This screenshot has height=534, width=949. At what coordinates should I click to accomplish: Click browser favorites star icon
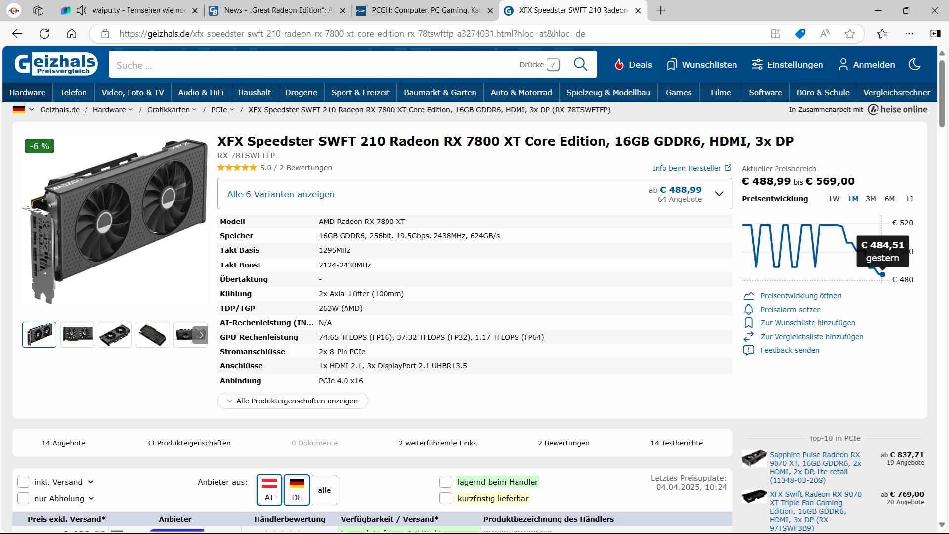(850, 34)
